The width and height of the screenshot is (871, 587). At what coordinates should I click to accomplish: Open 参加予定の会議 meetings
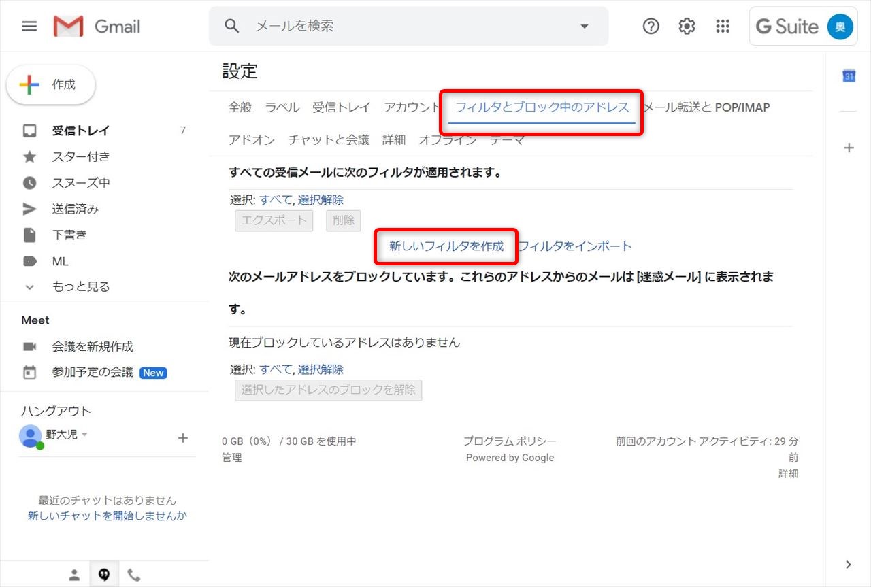pos(93,373)
